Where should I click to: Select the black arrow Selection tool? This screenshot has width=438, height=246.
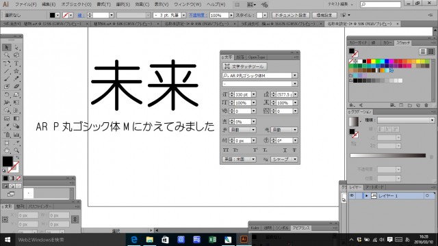(x=7, y=47)
